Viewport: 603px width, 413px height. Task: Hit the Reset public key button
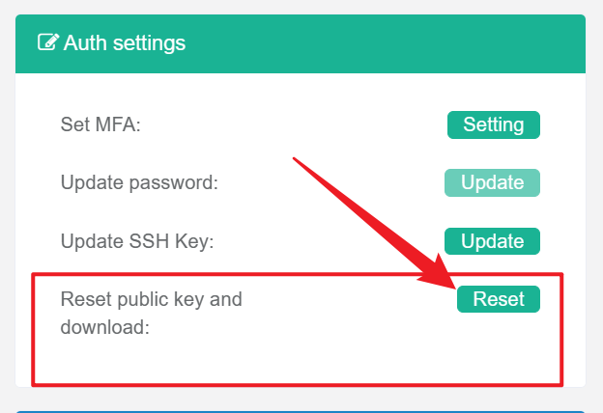click(499, 299)
